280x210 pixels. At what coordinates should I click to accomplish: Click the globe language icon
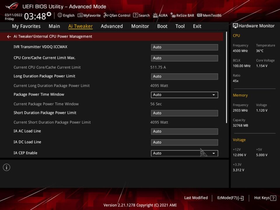pos(60,15)
